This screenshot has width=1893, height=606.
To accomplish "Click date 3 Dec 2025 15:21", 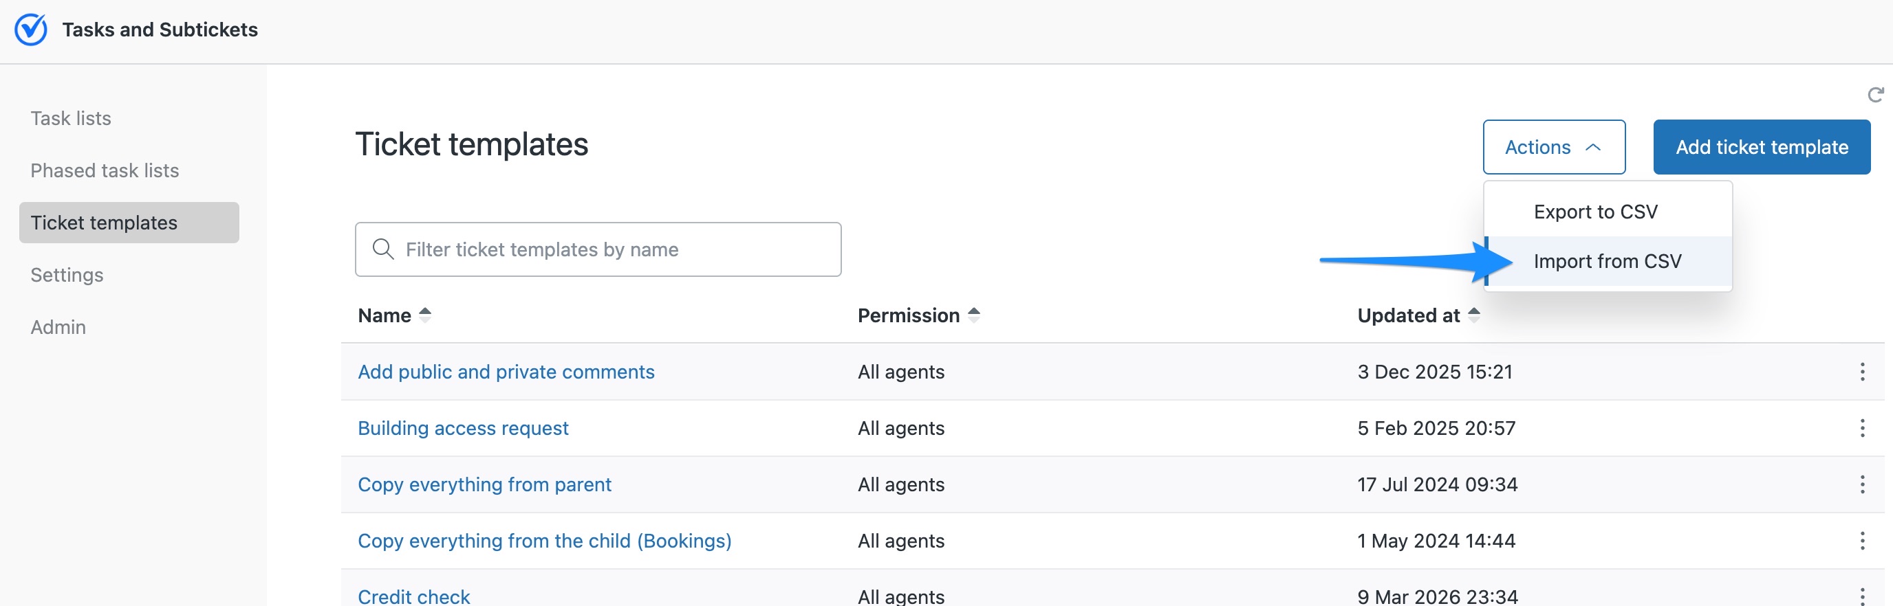I will [1434, 371].
